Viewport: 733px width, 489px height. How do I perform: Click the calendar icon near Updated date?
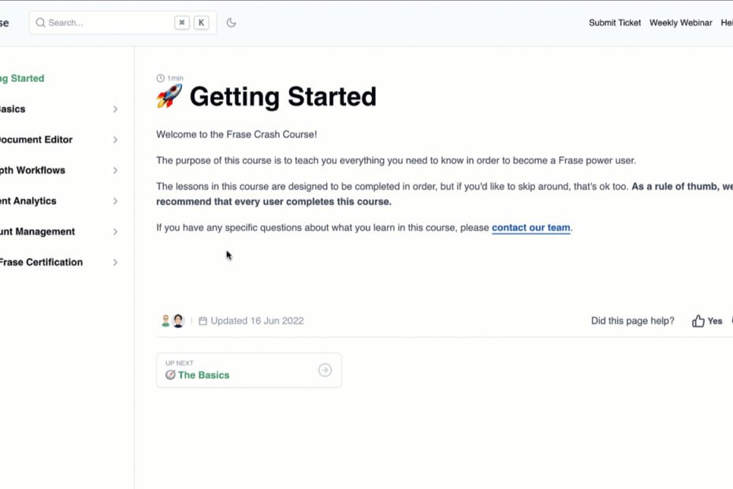click(x=203, y=321)
